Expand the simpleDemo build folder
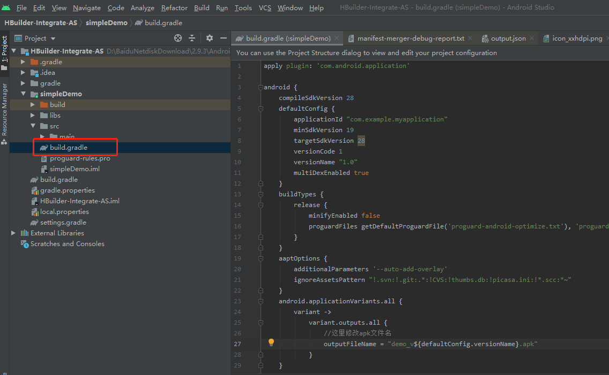609x375 pixels. (32, 104)
